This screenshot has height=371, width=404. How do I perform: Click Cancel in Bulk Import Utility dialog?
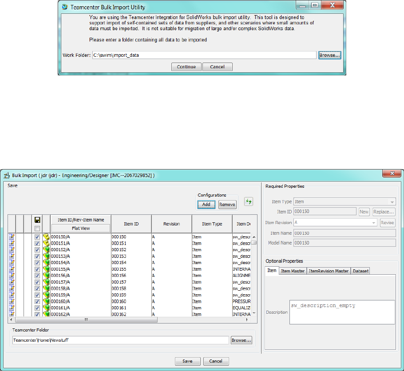coord(217,67)
